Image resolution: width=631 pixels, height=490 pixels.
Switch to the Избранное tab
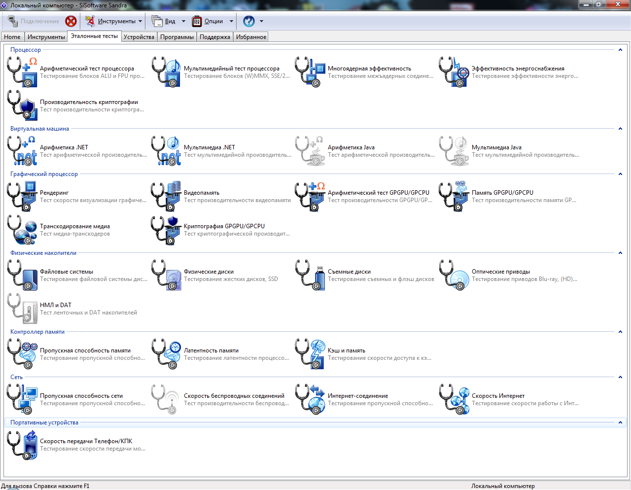pyautogui.click(x=251, y=37)
